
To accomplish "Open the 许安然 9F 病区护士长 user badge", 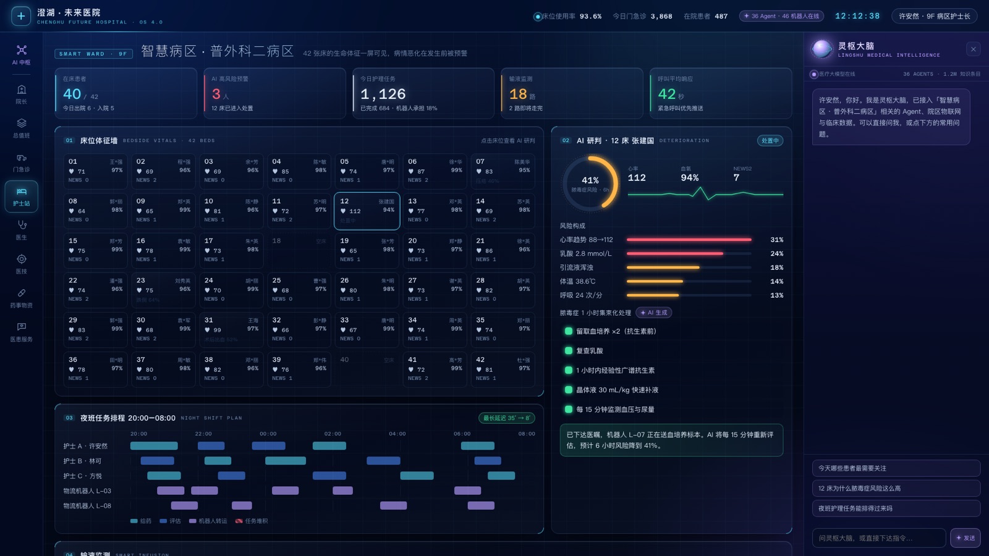I will click(x=934, y=16).
